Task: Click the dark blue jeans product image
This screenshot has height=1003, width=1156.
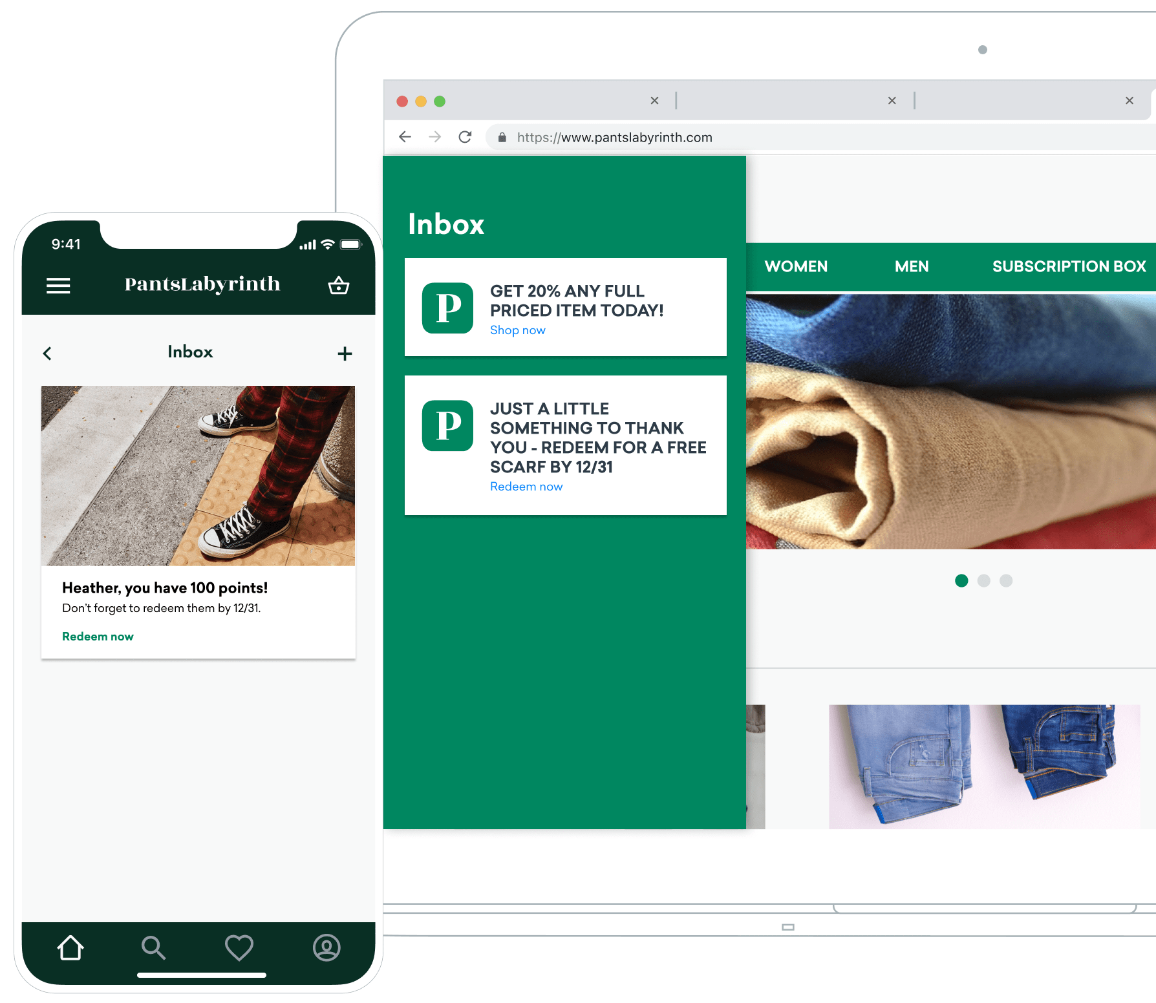Action: pos(1060,753)
